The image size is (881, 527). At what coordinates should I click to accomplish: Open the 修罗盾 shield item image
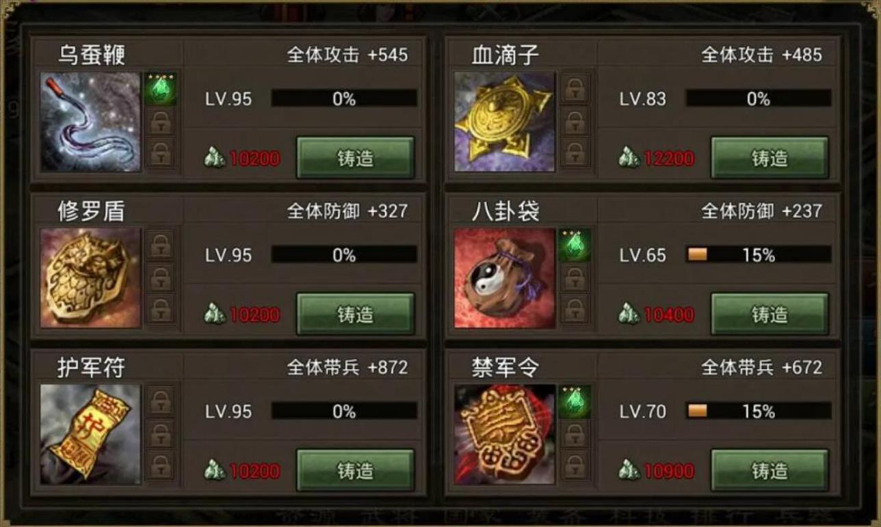tap(90, 278)
